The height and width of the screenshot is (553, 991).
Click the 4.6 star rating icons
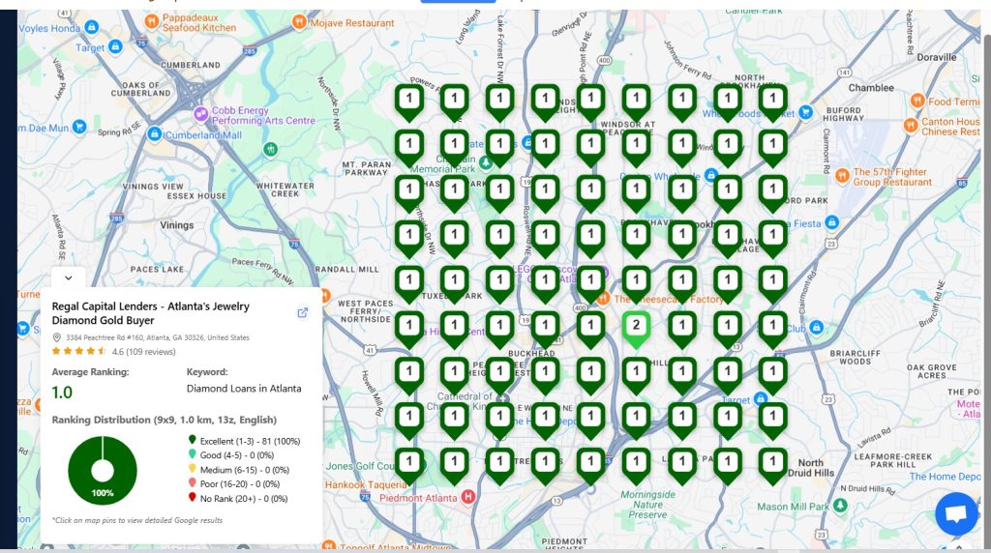(79, 352)
